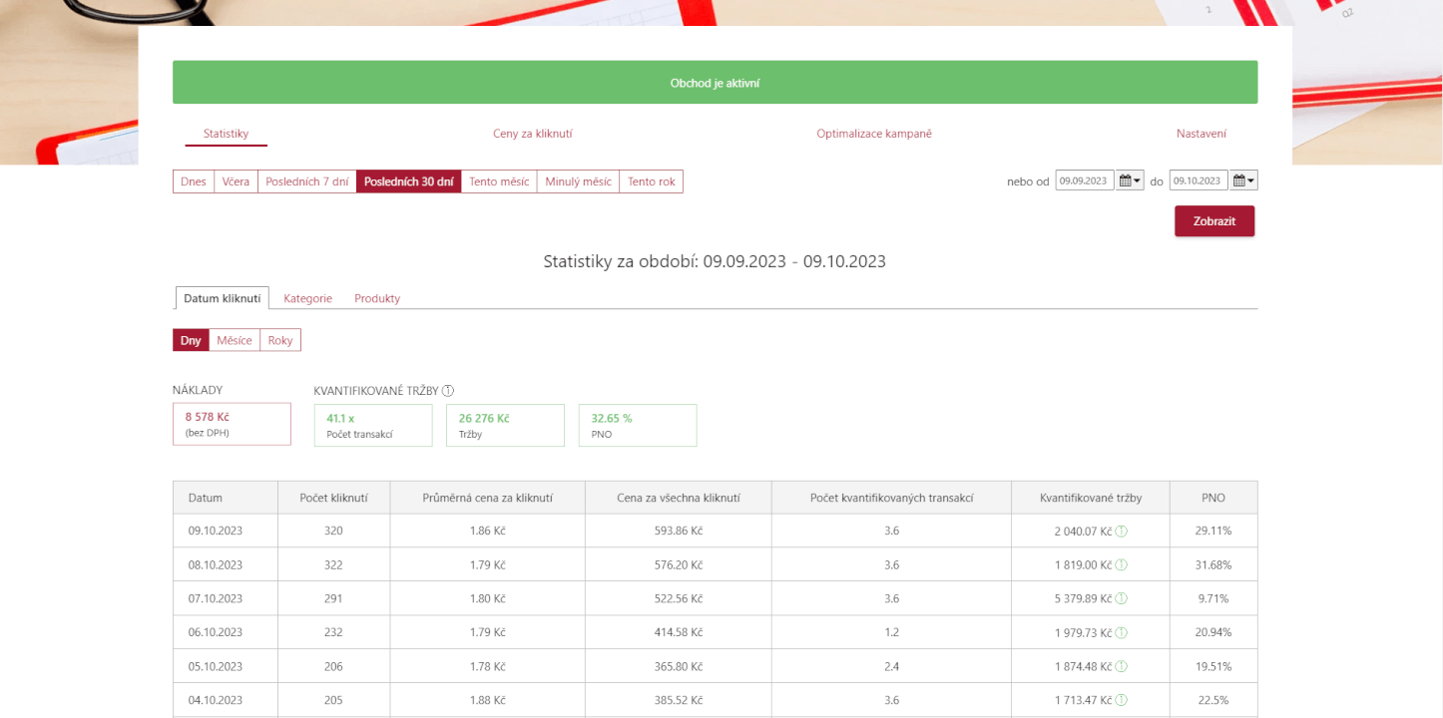Image resolution: width=1443 pixels, height=718 pixels.
Task: Click info icon next to 1 819.00 Kč
Action: click(x=1121, y=565)
